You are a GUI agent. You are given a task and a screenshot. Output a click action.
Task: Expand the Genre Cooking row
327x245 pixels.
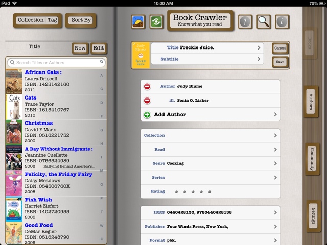[210, 163]
